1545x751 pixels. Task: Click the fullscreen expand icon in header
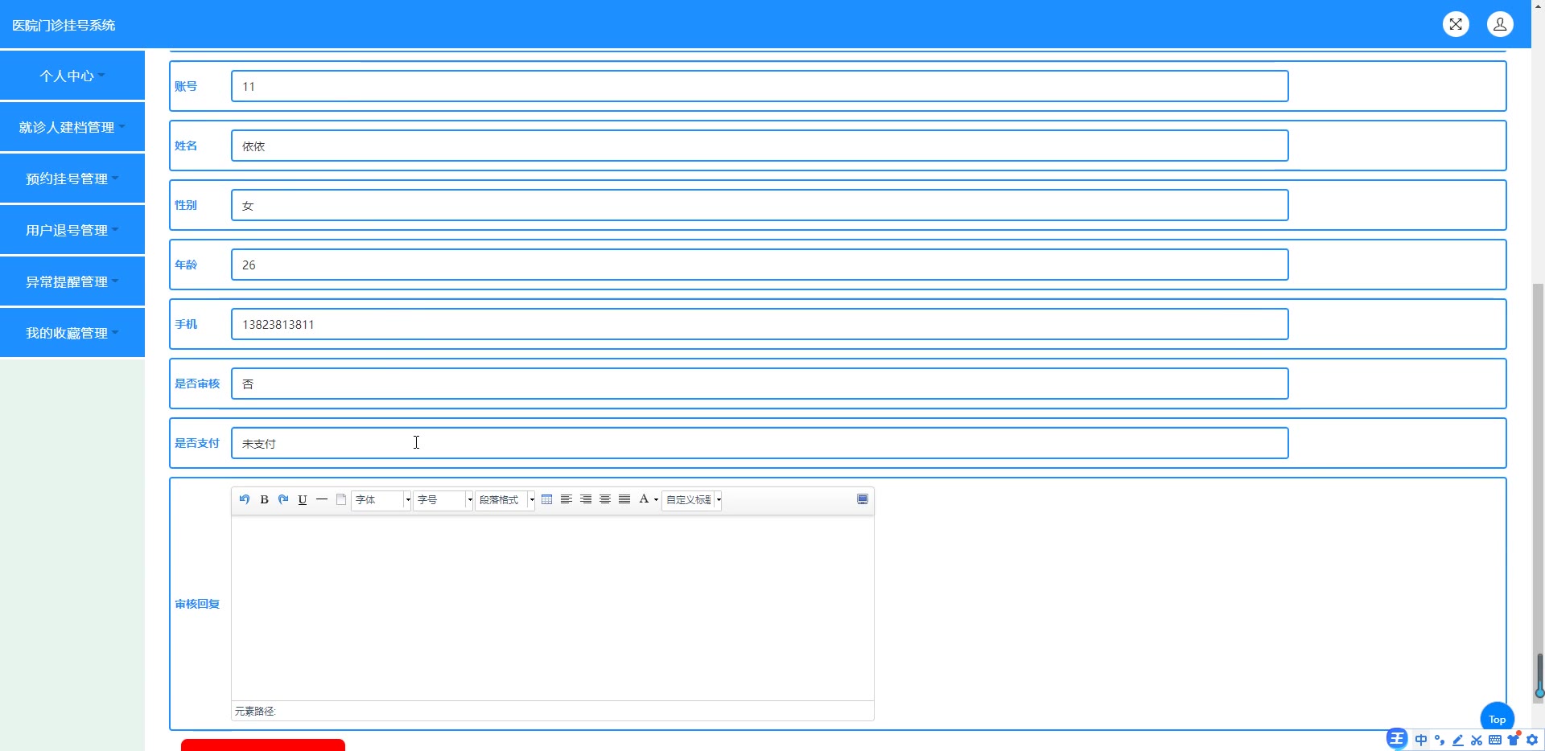click(1456, 24)
